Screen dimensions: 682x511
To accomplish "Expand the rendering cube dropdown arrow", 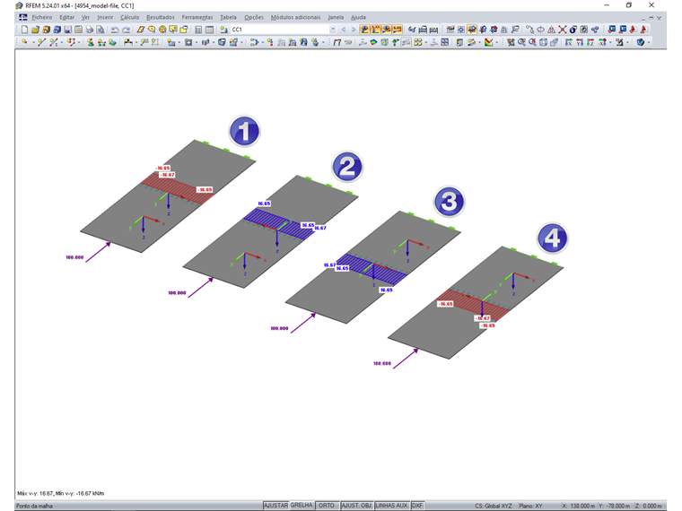I will tap(649, 42).
